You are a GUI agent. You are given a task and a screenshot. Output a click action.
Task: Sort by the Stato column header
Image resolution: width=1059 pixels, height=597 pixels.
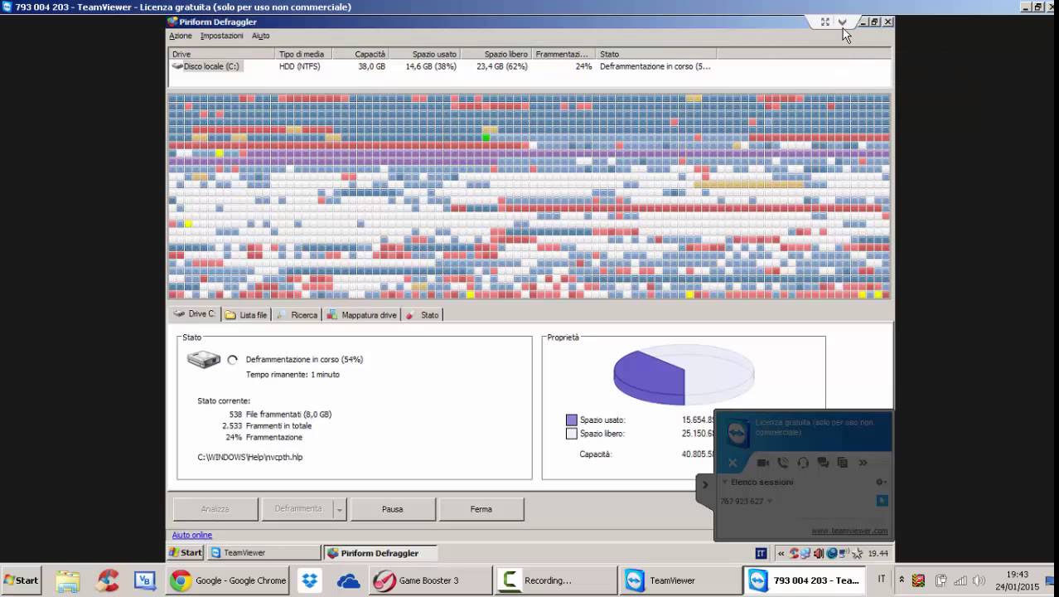click(656, 54)
